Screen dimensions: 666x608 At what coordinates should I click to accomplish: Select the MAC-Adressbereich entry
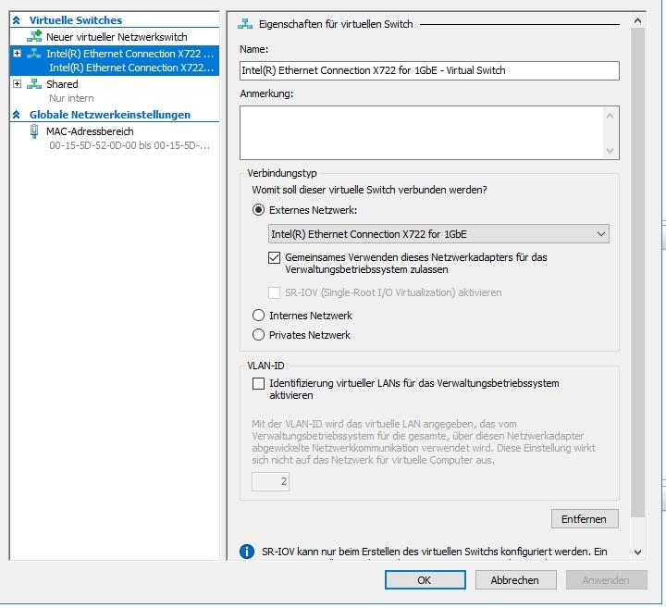click(x=90, y=131)
